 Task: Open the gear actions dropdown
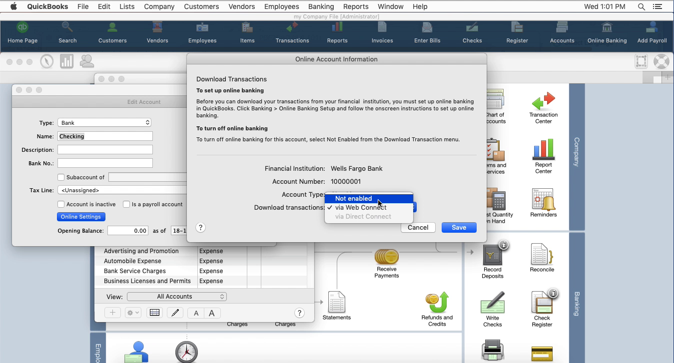133,313
